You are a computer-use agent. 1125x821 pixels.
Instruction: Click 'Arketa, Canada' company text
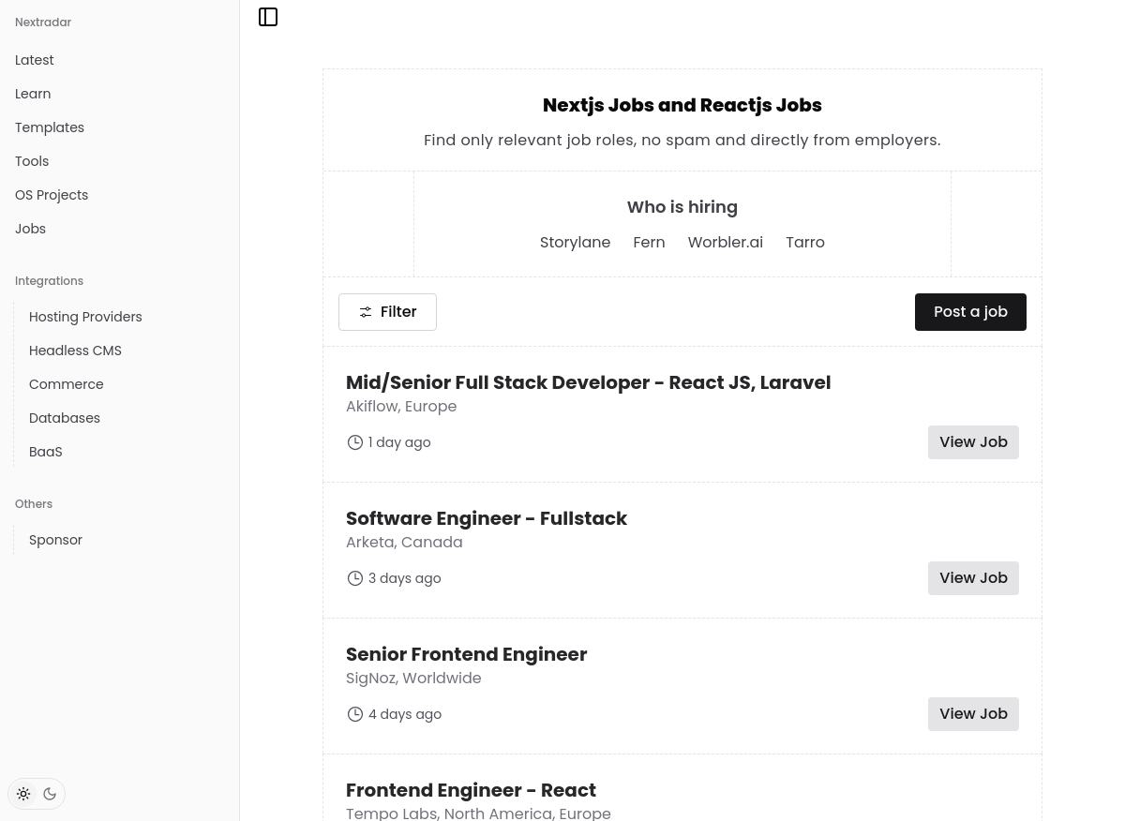404,543
